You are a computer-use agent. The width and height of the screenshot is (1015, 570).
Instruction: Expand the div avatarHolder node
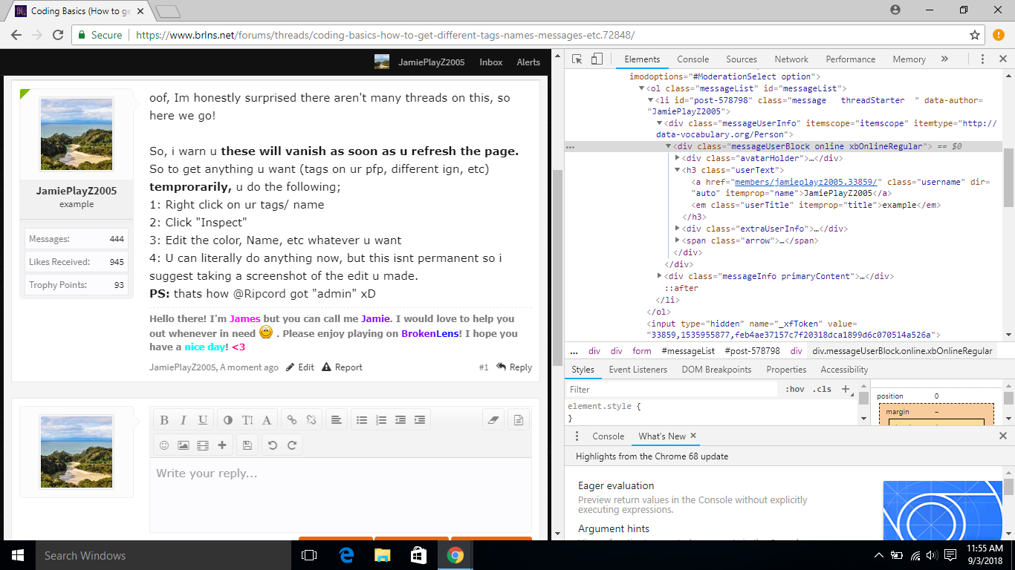pyautogui.click(x=677, y=158)
